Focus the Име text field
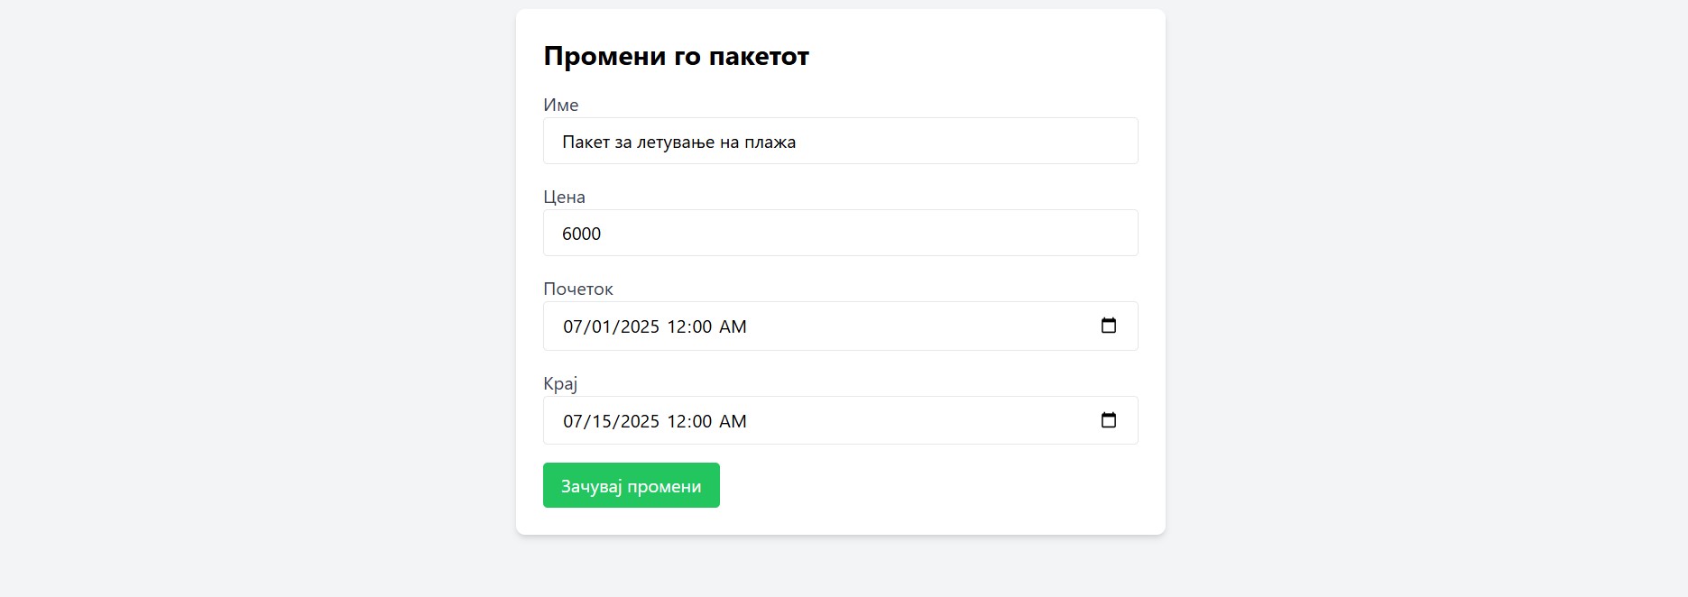Screen dimensions: 1688x597 (x=840, y=142)
